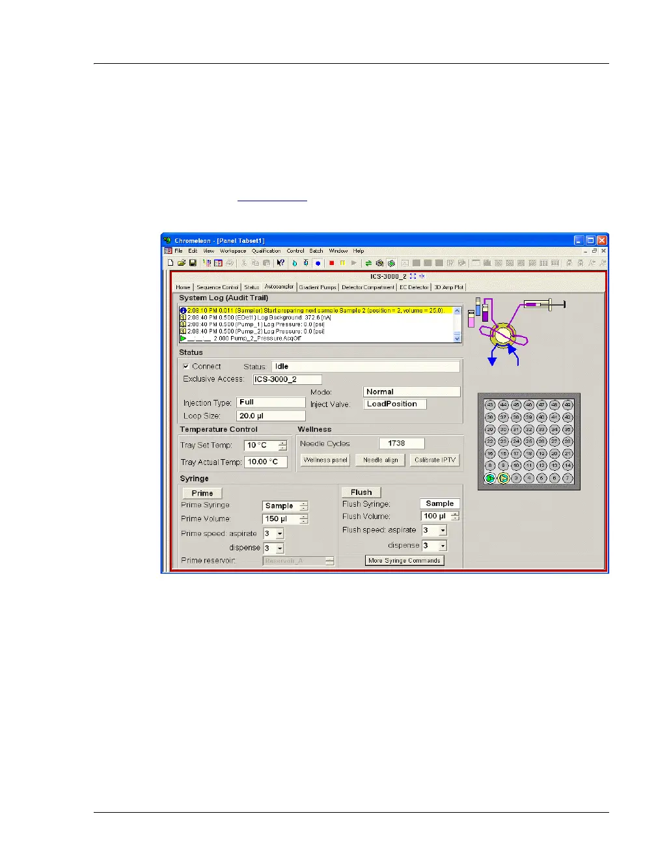Click the blue droplet inject toolbar icon
The height and width of the screenshot is (844, 656).
294,263
